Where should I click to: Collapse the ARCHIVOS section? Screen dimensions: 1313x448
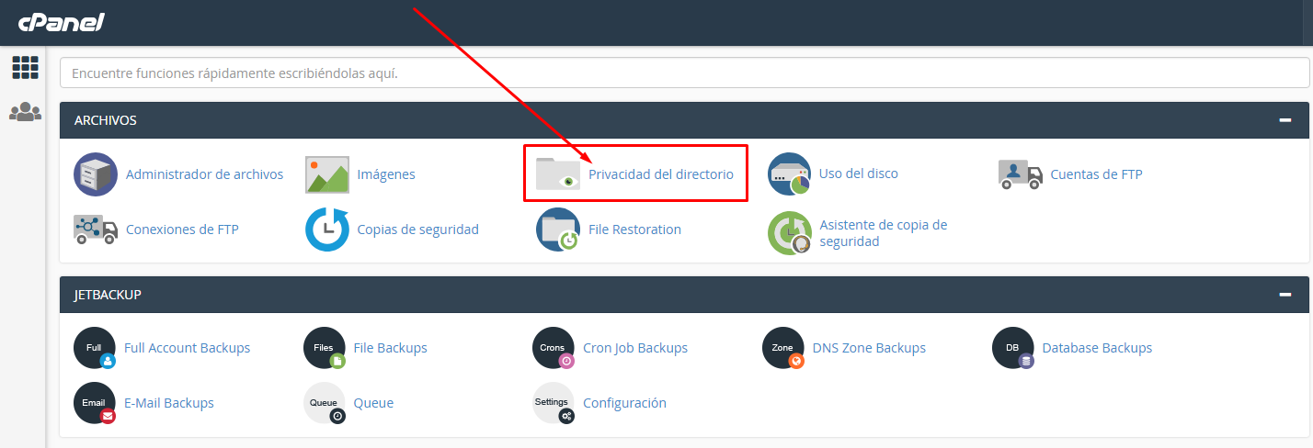pyautogui.click(x=1284, y=120)
